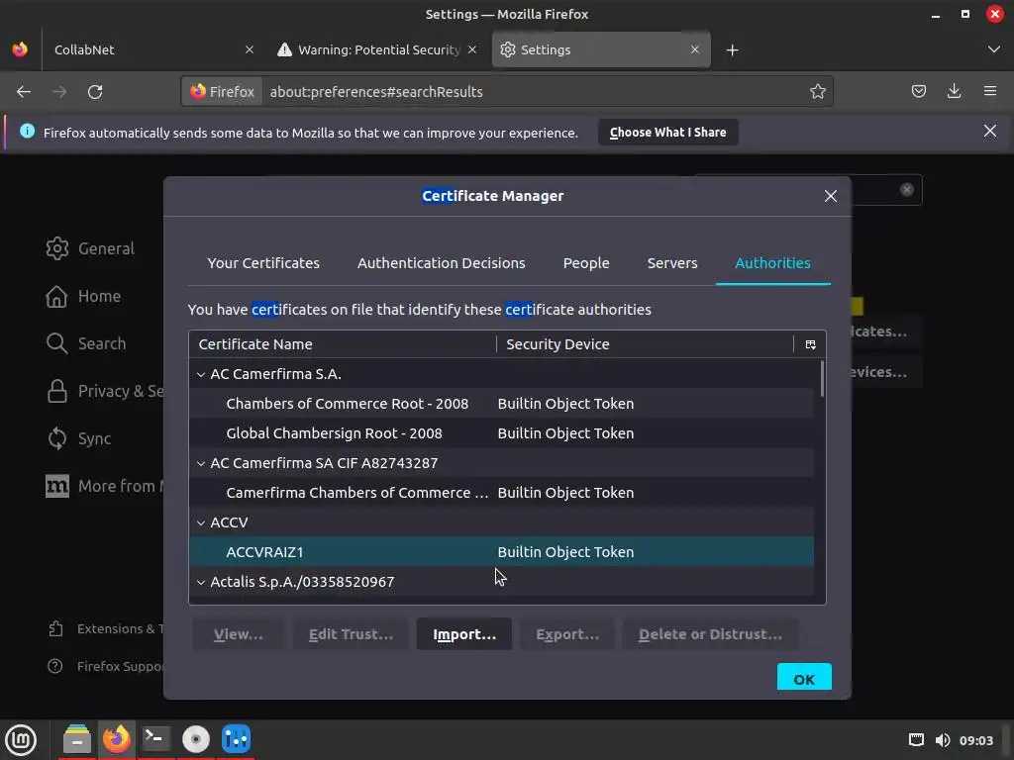Open the Privacy & Security category

tap(105, 391)
